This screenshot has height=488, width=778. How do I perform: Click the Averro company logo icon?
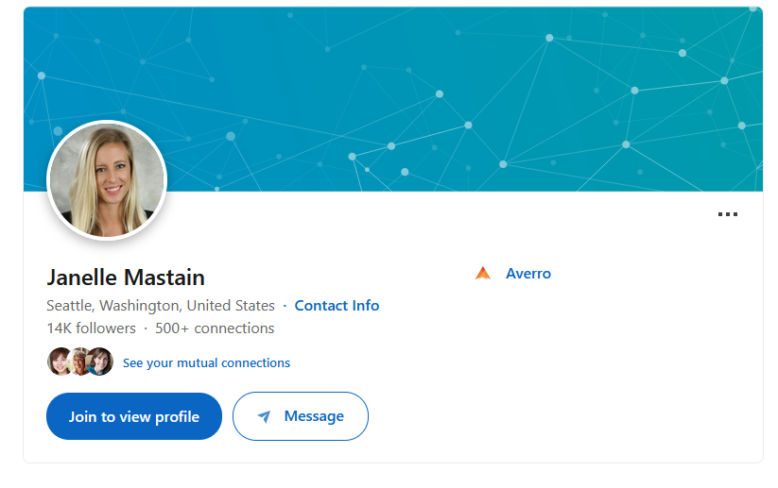(483, 274)
